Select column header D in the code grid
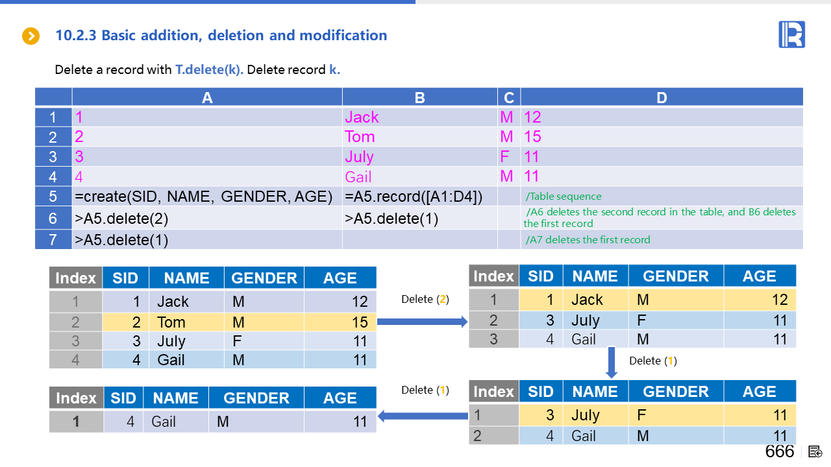This screenshot has width=831, height=467. [661, 97]
